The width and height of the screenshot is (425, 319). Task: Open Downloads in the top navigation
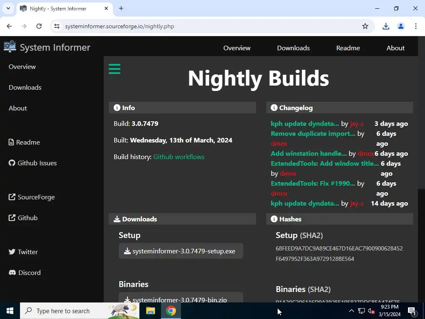(x=293, y=48)
